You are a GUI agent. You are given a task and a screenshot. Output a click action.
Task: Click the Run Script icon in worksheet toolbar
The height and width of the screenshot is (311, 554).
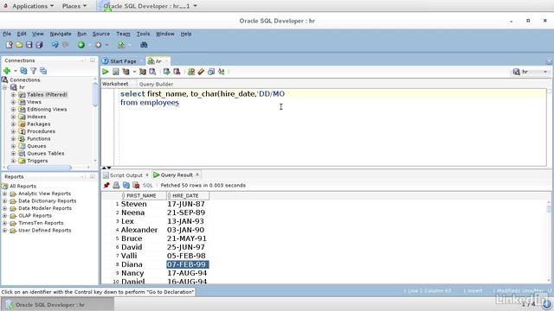tap(115, 72)
